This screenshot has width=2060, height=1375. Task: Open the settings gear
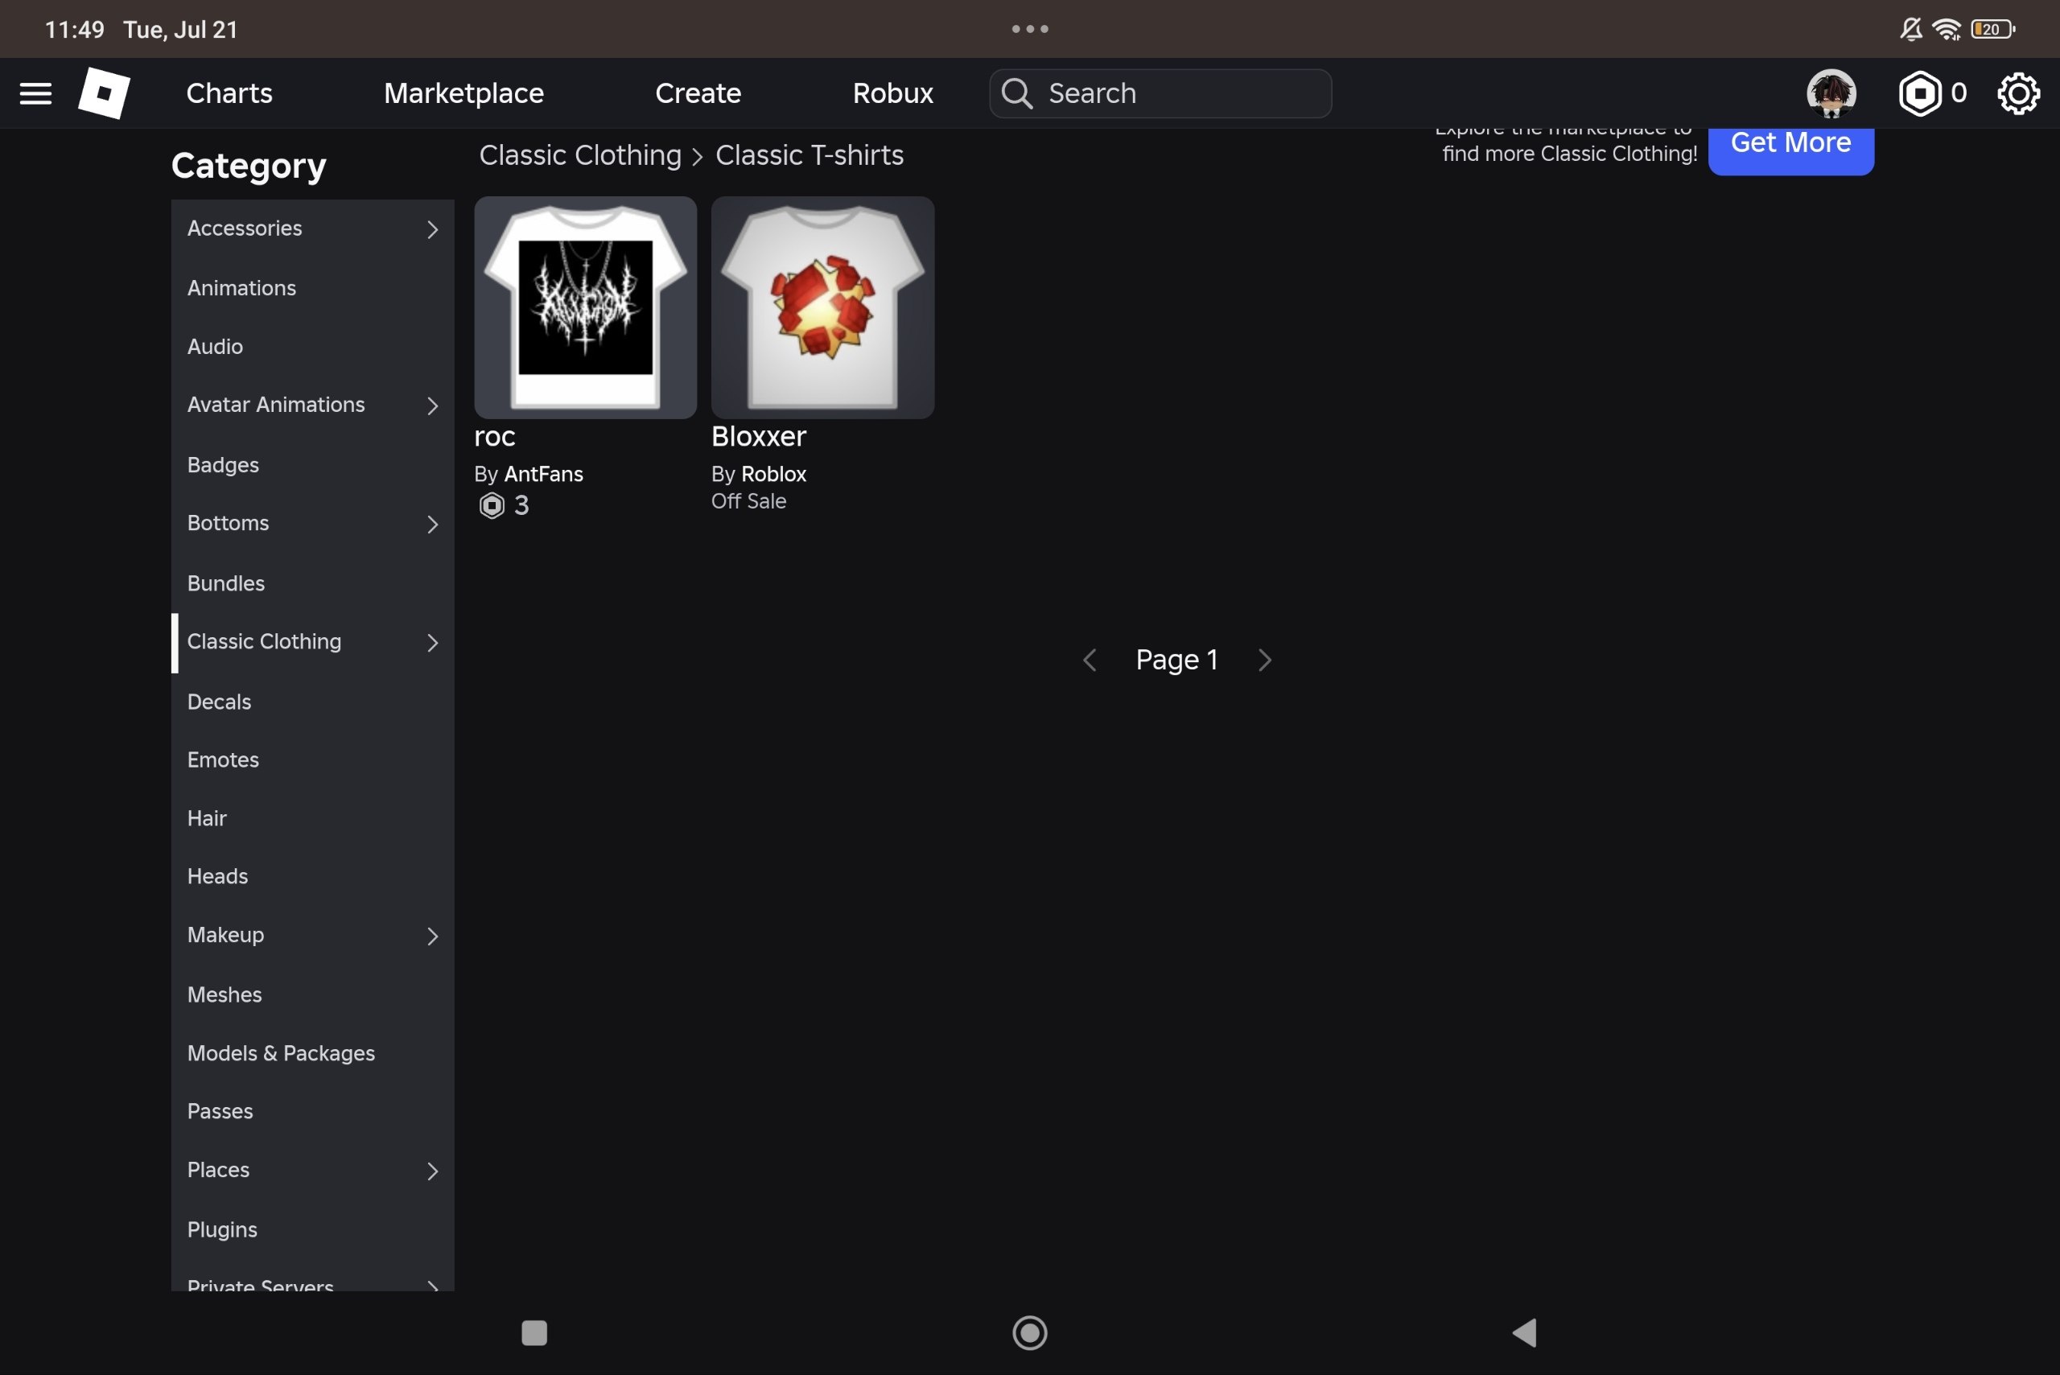click(2018, 93)
